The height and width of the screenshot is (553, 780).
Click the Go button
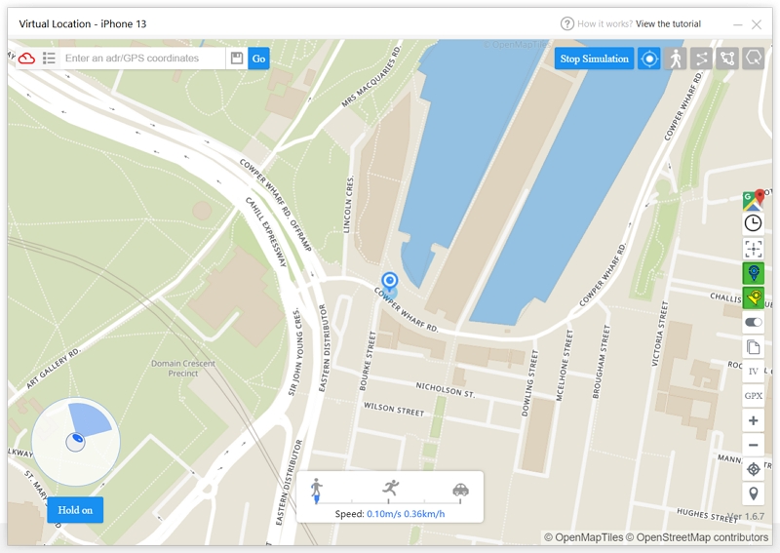258,59
